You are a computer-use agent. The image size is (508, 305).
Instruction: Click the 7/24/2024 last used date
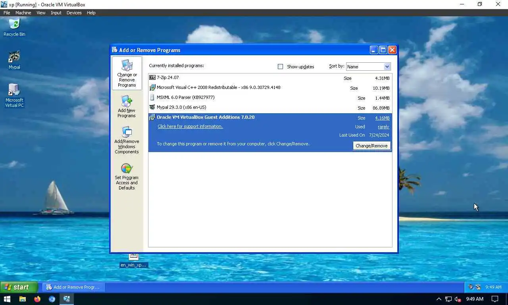pyautogui.click(x=379, y=135)
